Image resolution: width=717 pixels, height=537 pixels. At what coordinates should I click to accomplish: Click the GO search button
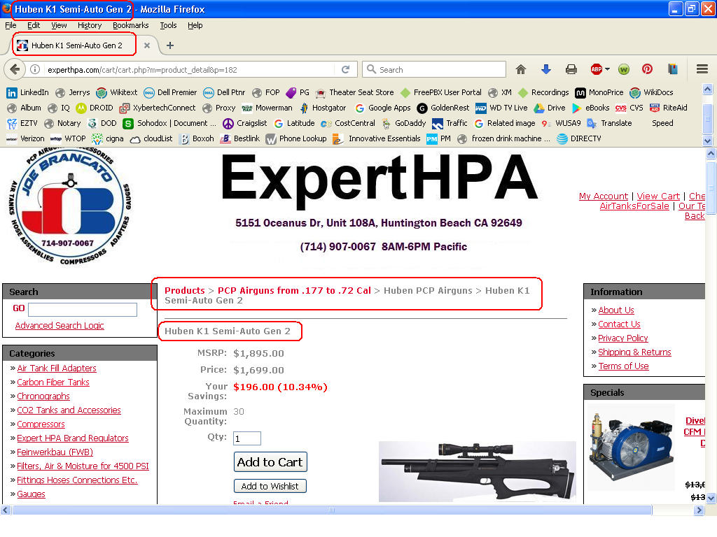coord(19,308)
